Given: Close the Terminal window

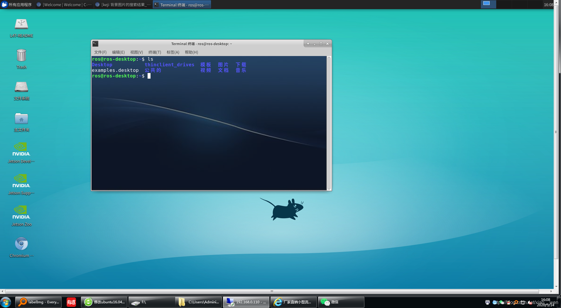Looking at the screenshot, I should [x=327, y=44].
